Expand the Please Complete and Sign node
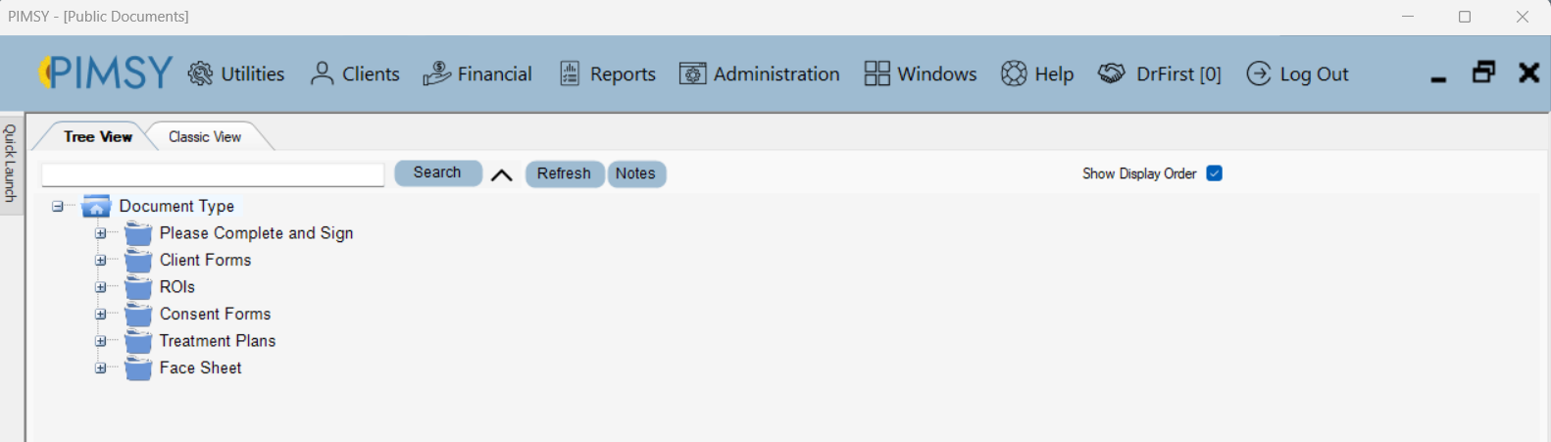The height and width of the screenshot is (442, 1551). point(100,233)
